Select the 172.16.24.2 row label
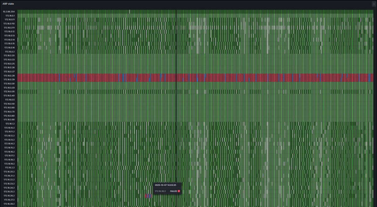Image resolution: width=377 pixels, height=207 pixels. (9, 188)
